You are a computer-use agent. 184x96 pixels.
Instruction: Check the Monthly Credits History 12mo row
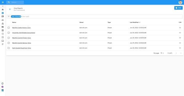coord(9,28)
